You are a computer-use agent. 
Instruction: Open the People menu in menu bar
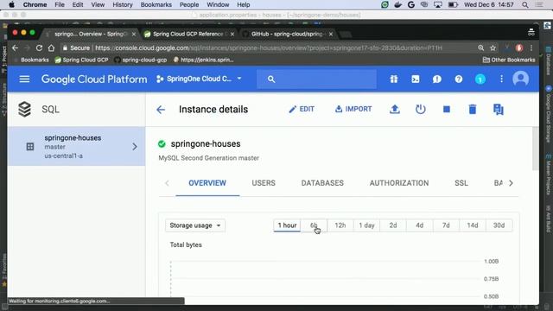click(189, 4)
